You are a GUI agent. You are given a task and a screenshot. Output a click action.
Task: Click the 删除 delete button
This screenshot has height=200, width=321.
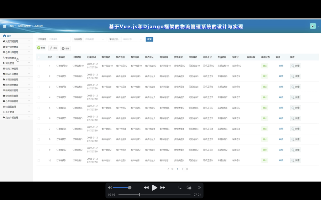(x=66, y=49)
